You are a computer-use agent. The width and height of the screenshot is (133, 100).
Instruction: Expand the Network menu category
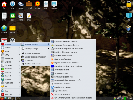tap(11, 76)
